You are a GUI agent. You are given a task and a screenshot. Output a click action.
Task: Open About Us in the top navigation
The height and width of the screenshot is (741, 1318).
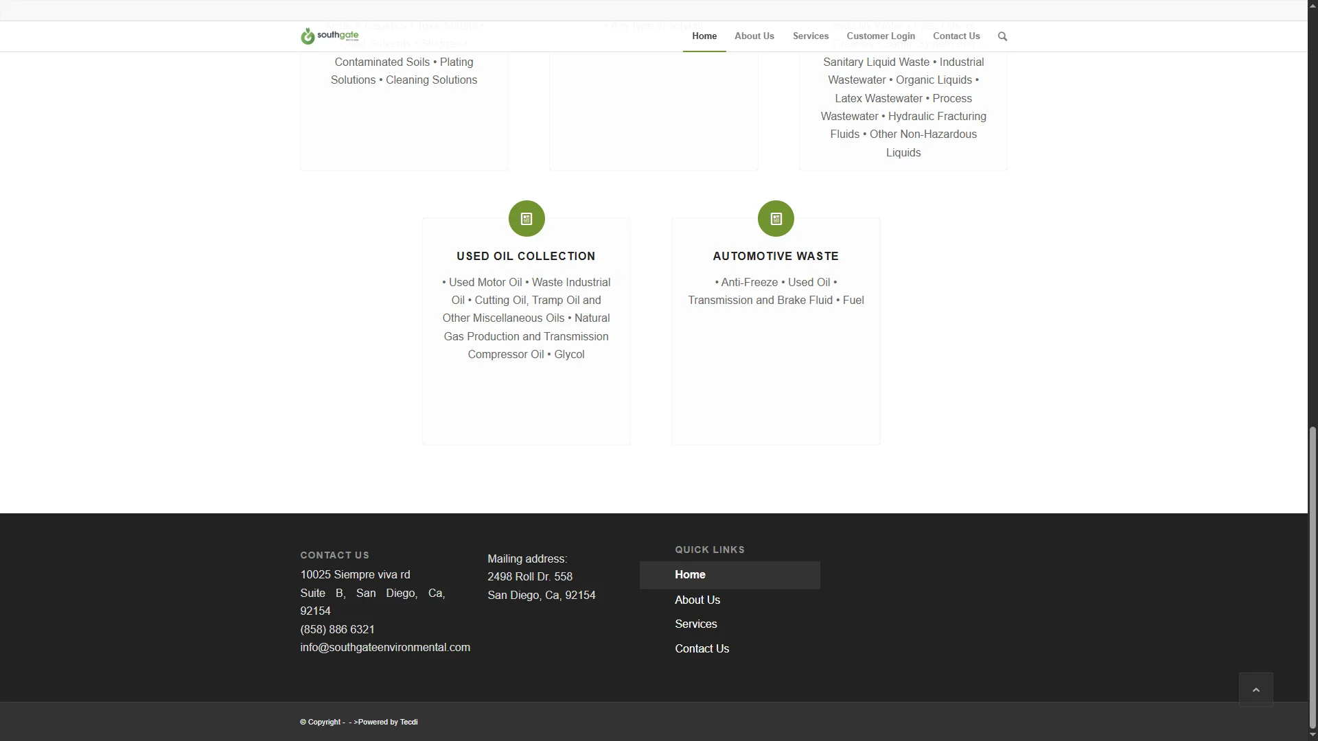754,36
